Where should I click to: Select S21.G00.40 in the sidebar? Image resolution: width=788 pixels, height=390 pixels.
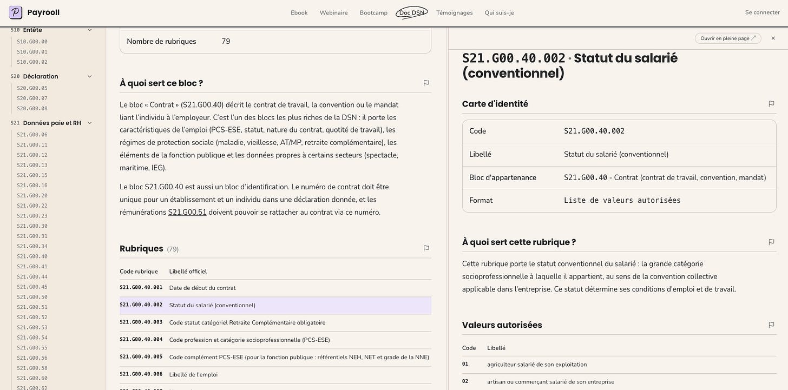32,256
